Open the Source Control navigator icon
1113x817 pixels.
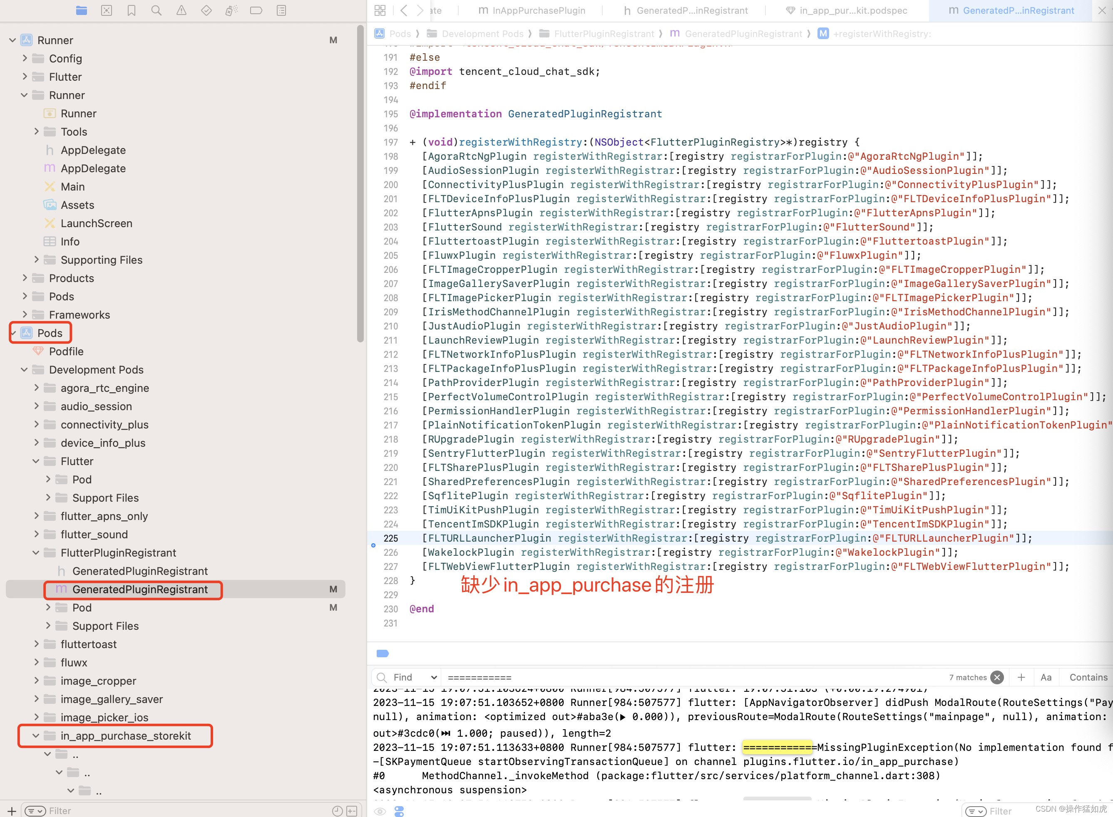coord(107,10)
